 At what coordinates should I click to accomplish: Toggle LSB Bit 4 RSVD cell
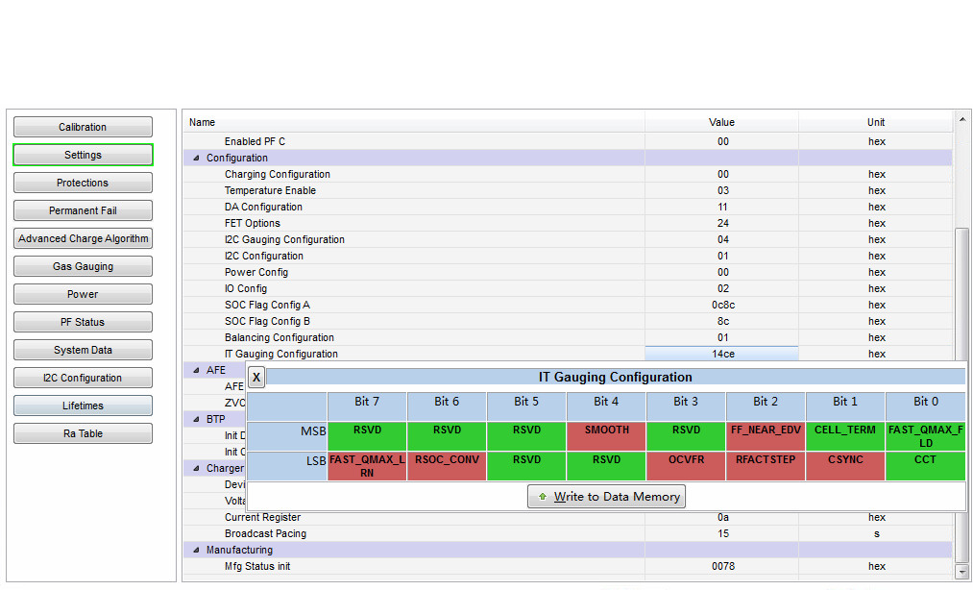pos(606,466)
